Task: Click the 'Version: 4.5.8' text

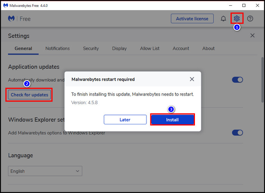Action: coord(84,103)
